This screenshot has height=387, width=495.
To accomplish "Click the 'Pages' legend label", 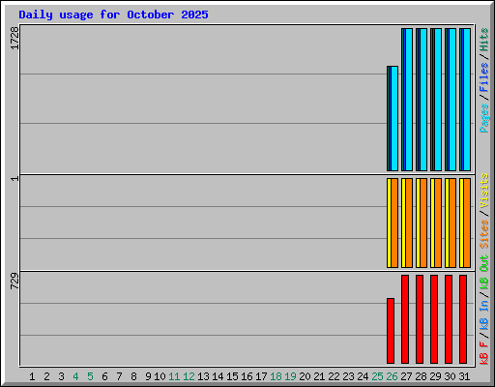I will (x=484, y=118).
